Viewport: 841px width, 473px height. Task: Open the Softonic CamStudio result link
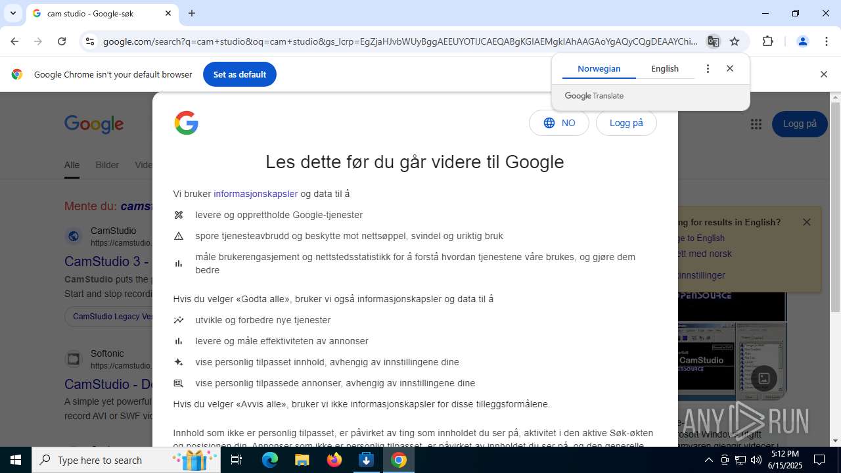[x=108, y=384]
